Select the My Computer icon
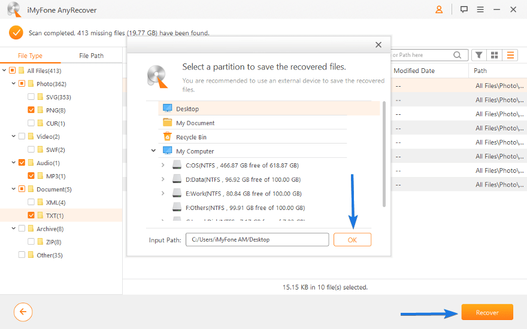Screen dimensions: 527x329 coord(167,150)
